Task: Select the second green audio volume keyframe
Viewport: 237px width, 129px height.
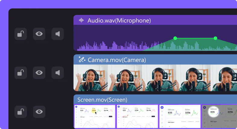Action: 215,38
